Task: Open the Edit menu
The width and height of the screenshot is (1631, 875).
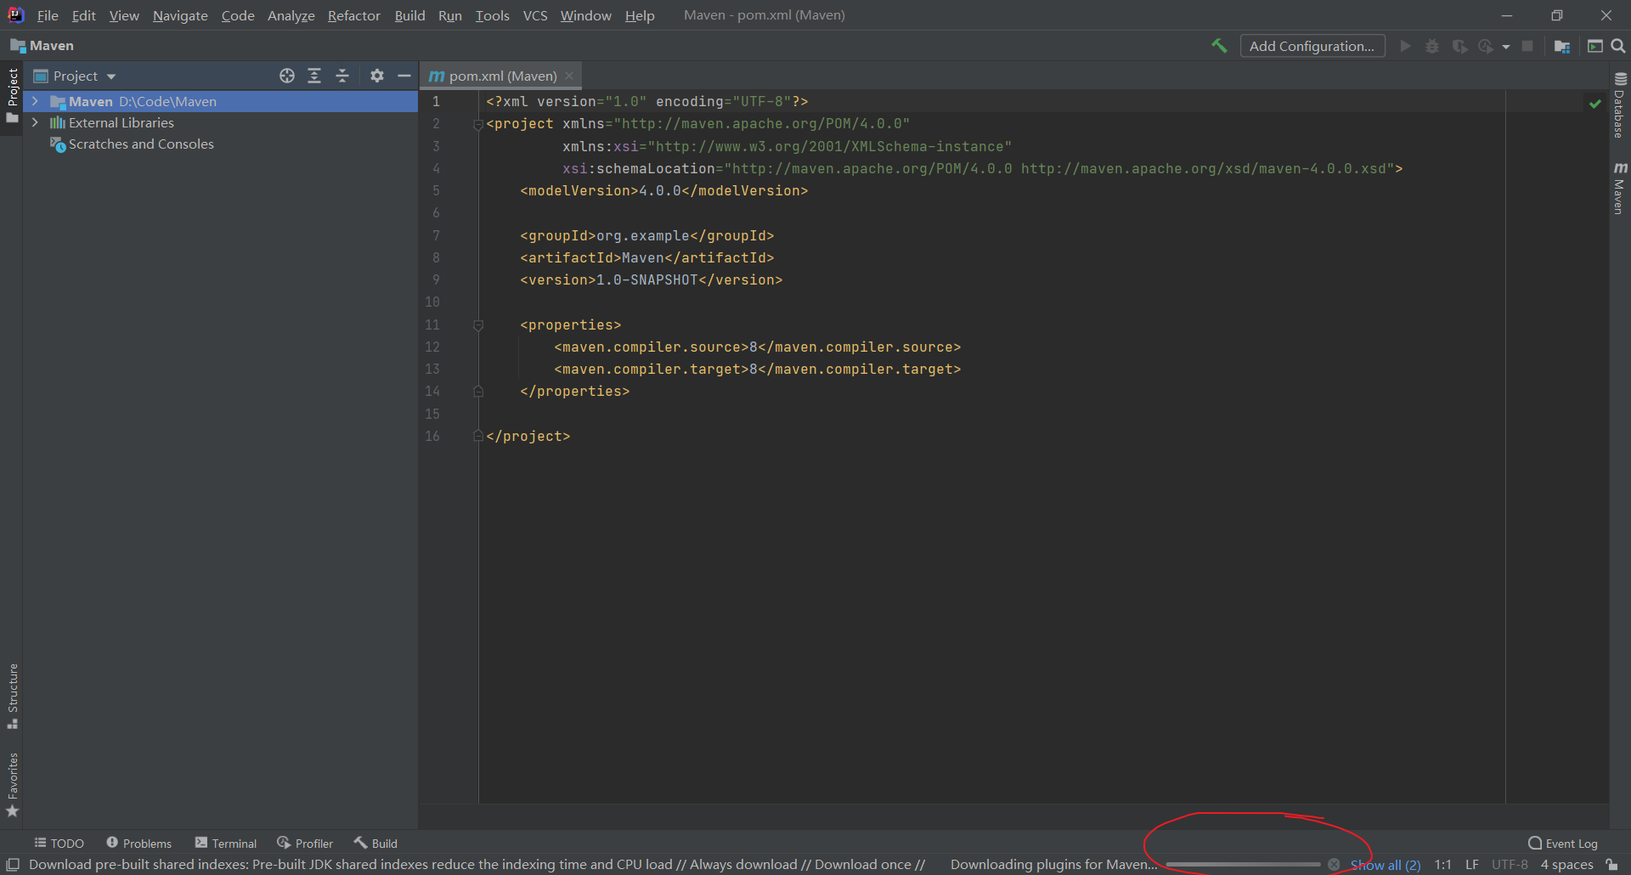Action: coord(83,15)
